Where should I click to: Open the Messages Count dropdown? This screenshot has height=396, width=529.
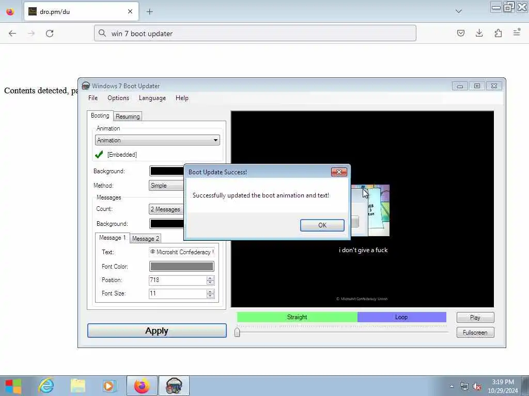pos(166,209)
